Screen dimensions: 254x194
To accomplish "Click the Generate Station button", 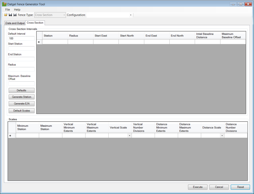I will tap(21, 97).
